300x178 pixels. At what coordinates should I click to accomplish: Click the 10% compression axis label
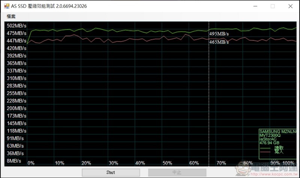pyautogui.click(x=60, y=163)
